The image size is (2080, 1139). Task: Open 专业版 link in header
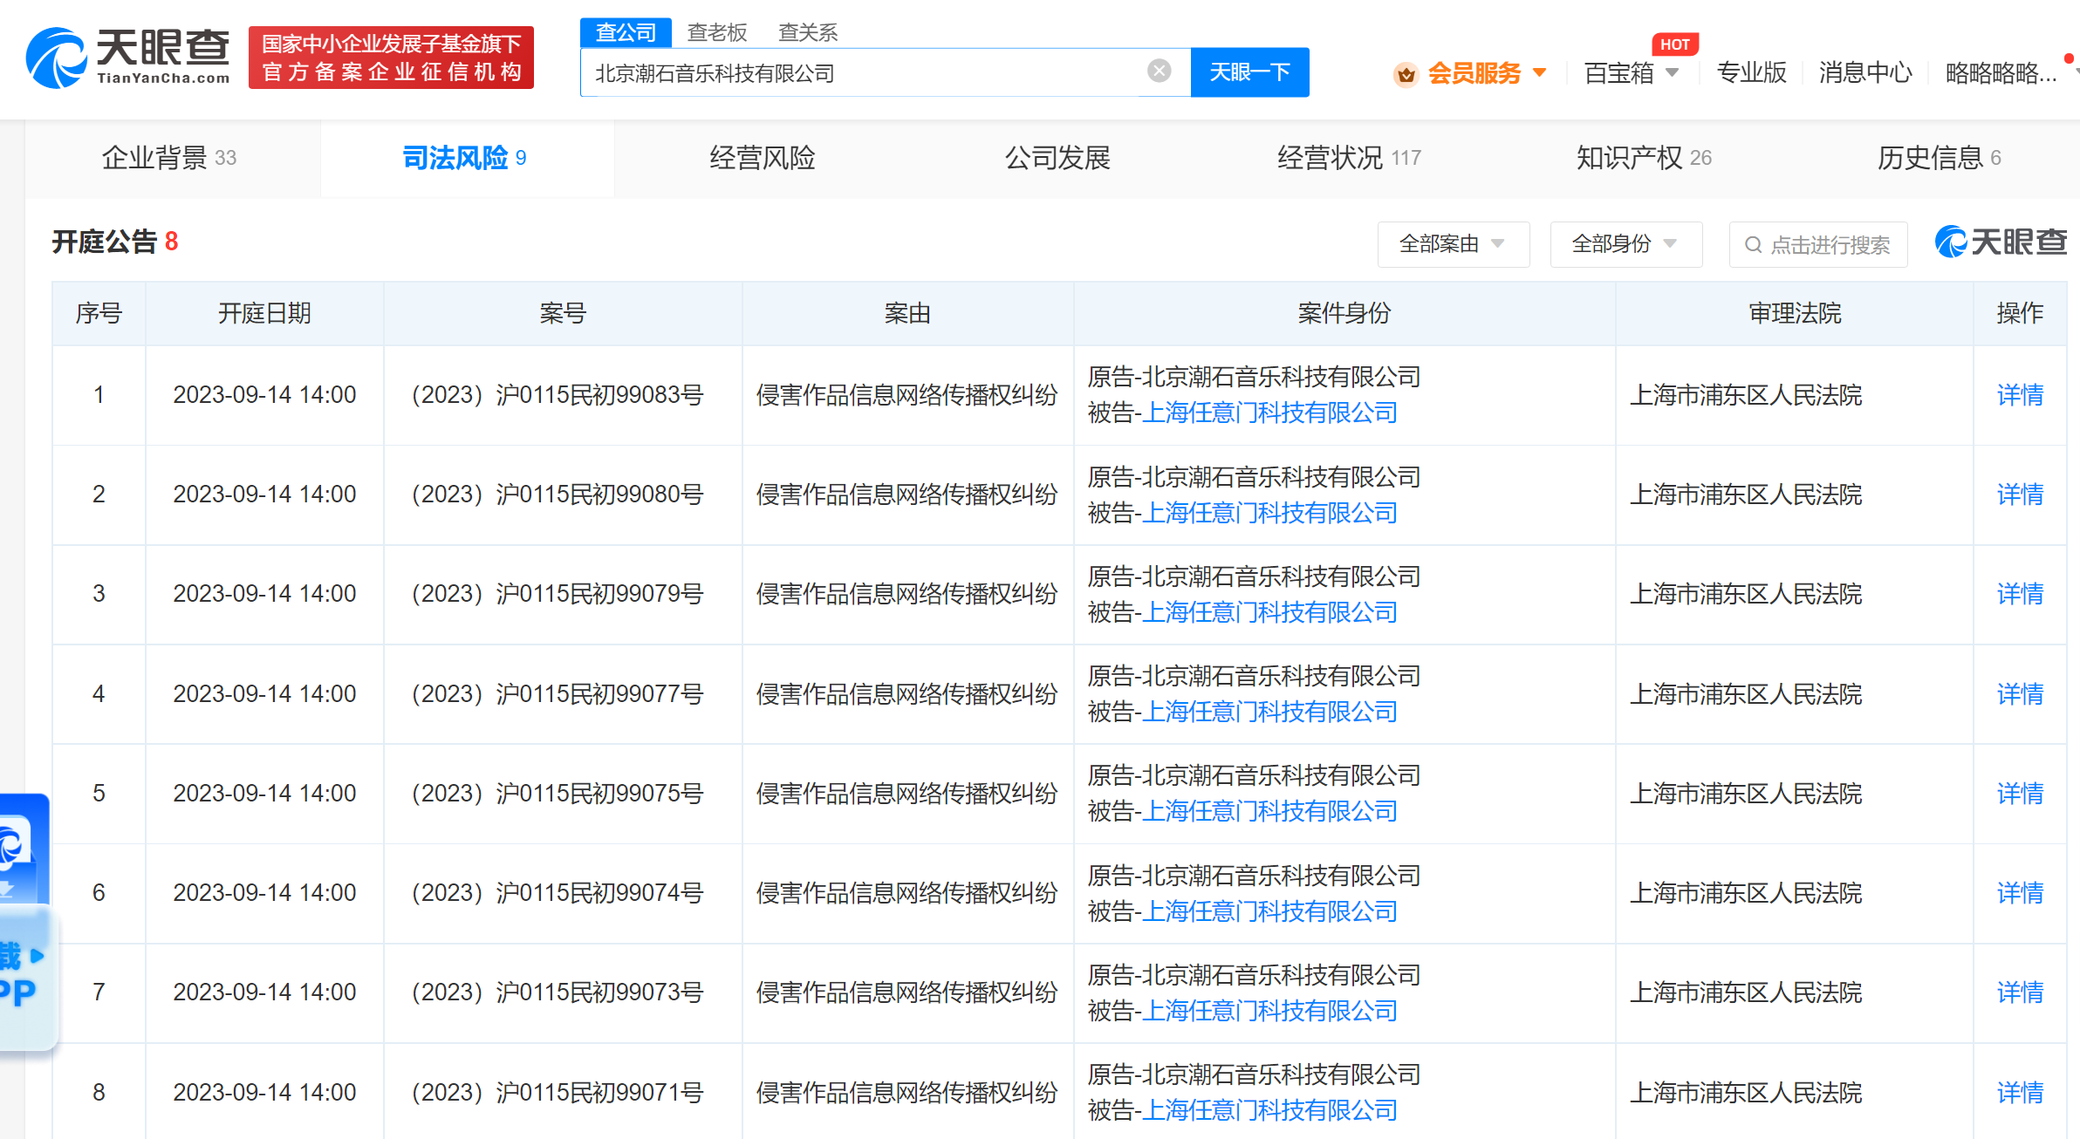click(1751, 72)
